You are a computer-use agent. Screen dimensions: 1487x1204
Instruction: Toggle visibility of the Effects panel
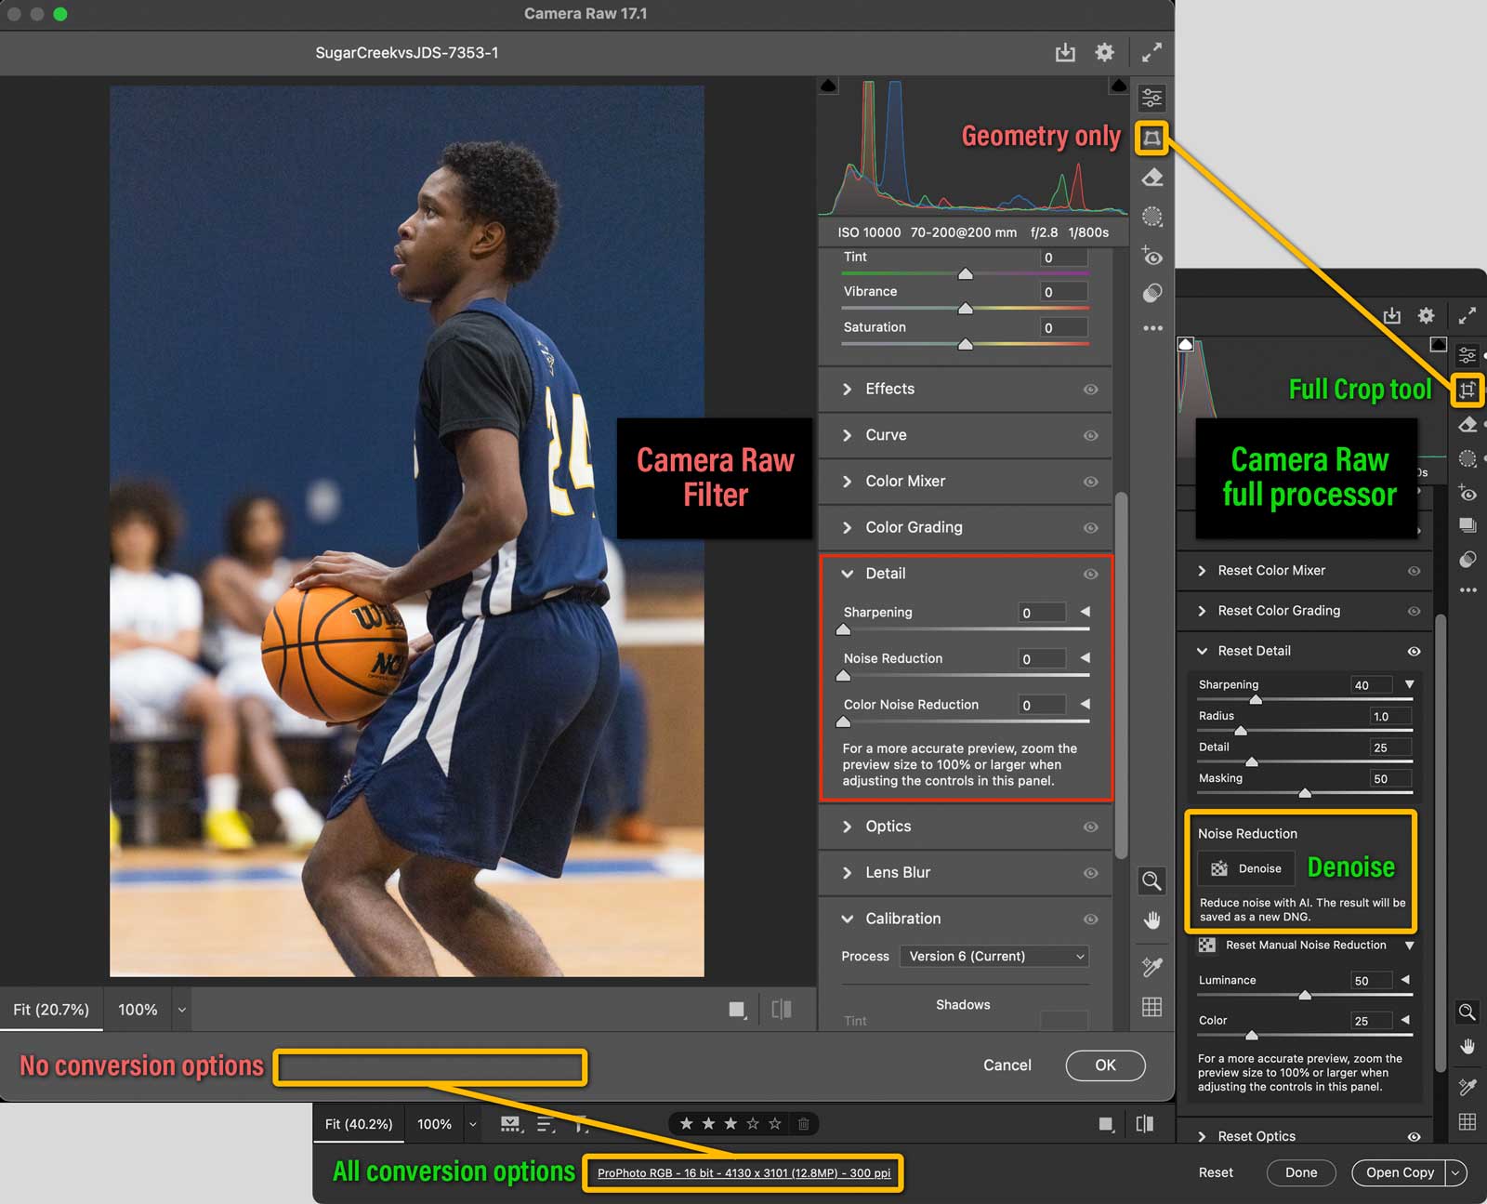click(1090, 390)
